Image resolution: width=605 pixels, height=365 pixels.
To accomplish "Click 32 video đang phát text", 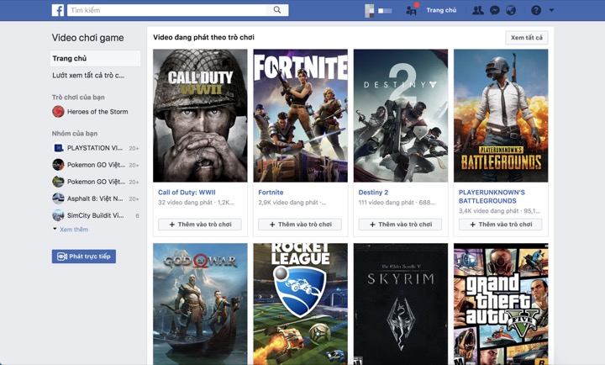I will pyautogui.click(x=185, y=203).
